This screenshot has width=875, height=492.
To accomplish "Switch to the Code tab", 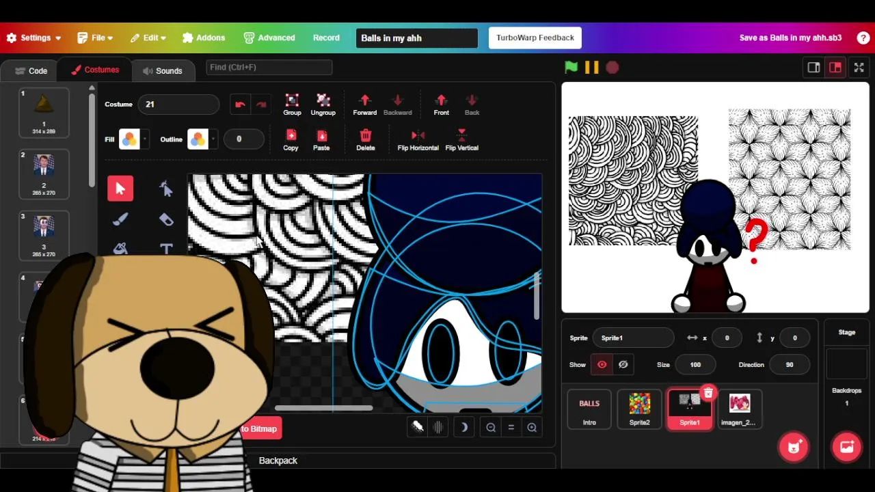I will [31, 71].
